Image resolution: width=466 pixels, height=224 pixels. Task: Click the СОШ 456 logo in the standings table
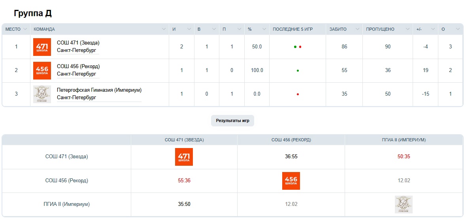coord(42,70)
